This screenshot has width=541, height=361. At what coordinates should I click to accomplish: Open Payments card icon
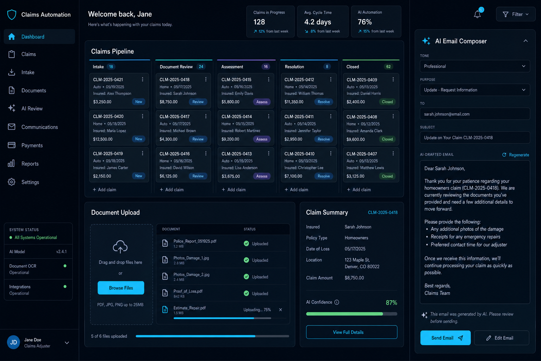pos(12,145)
